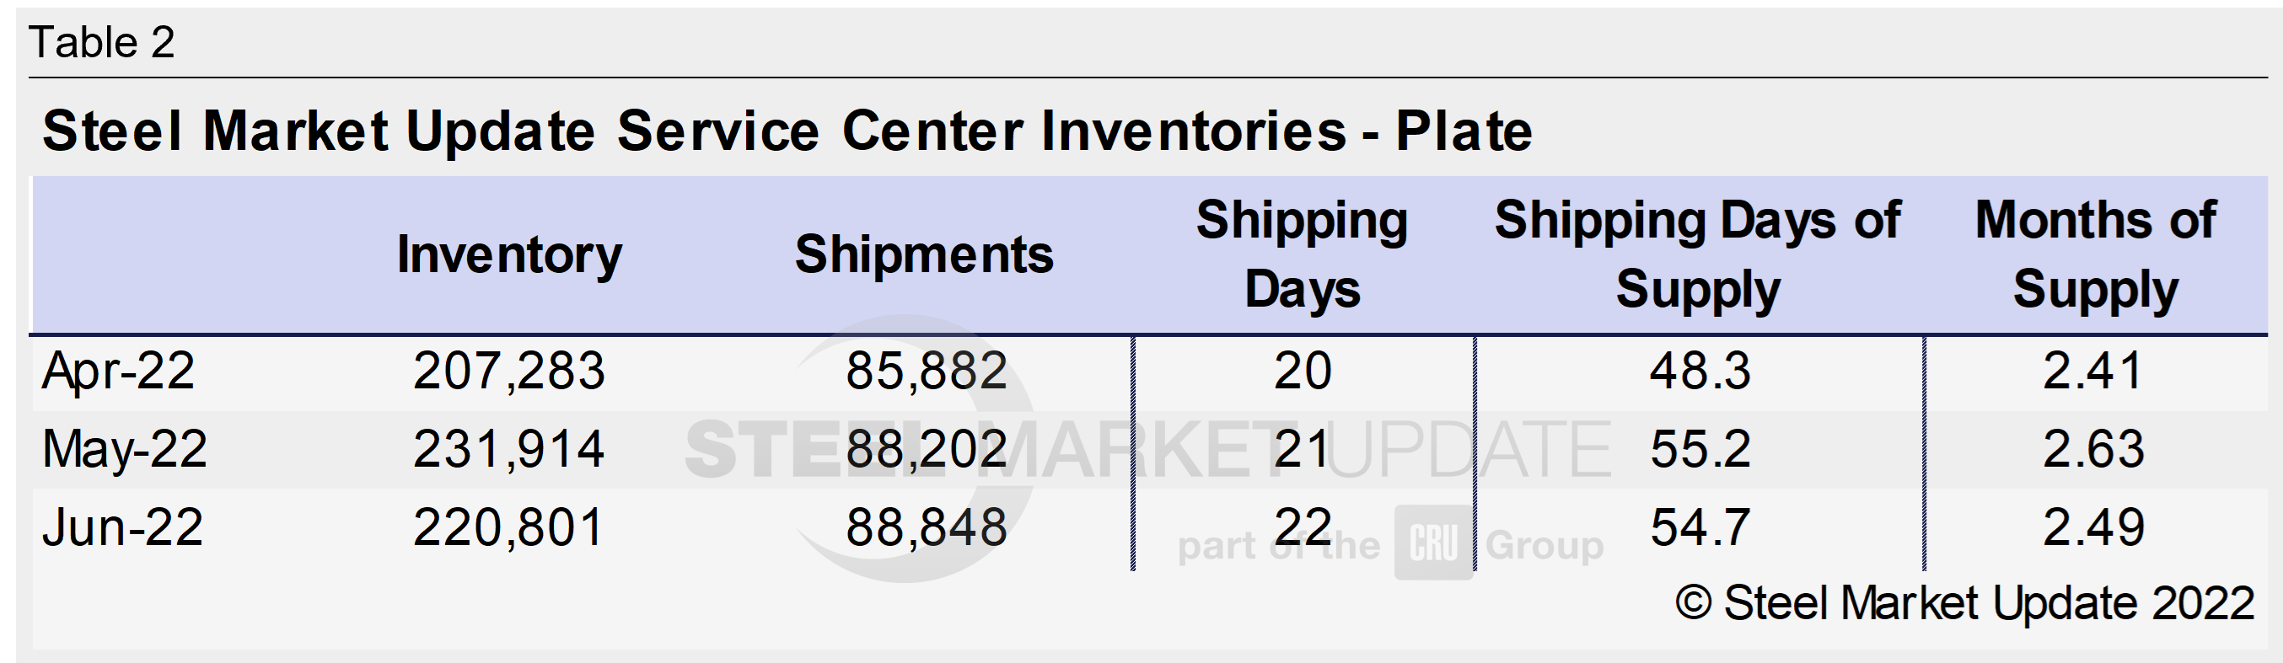Viewport: 2283px width, 663px height.
Task: Click the 2.49 months of supply cell
Action: [2093, 527]
